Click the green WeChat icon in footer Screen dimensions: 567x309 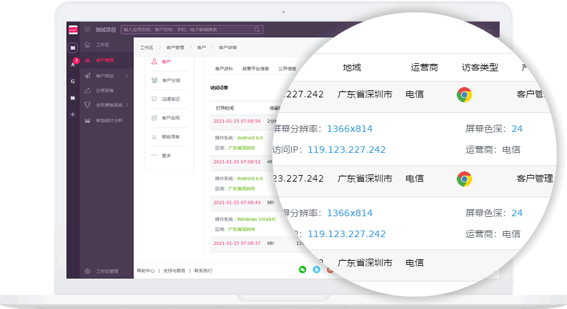302,269
